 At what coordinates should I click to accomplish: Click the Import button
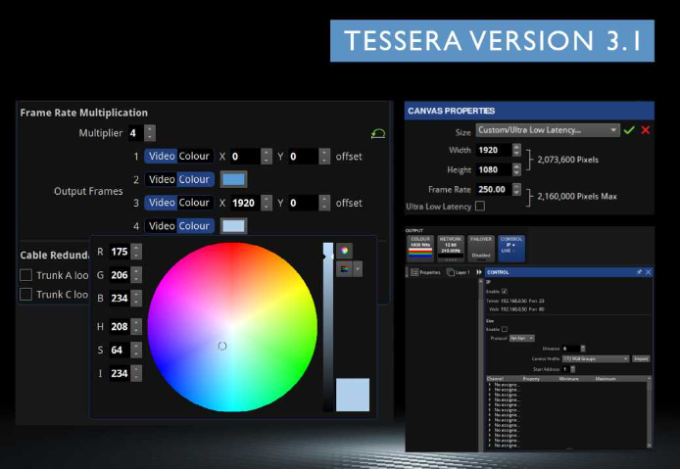(640, 359)
